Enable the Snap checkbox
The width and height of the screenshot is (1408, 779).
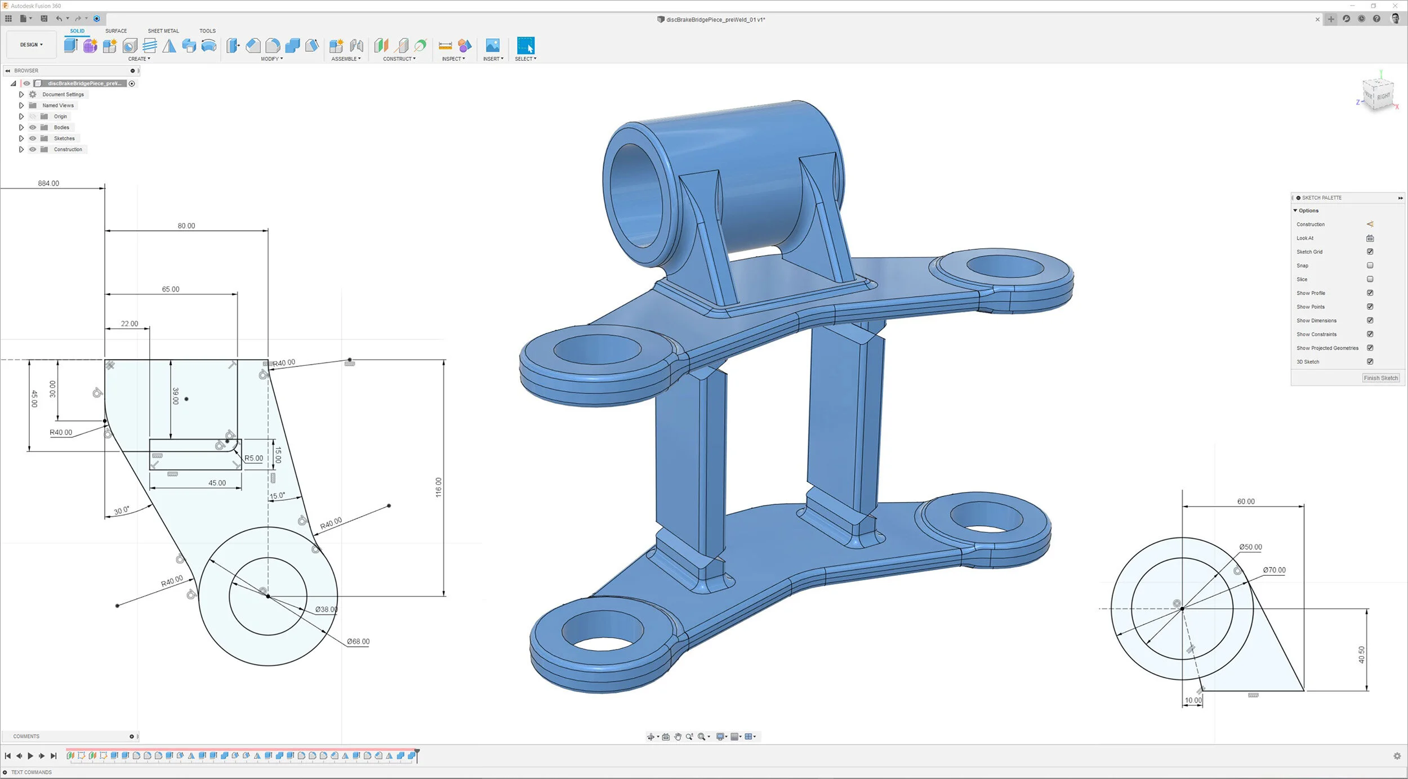click(x=1370, y=265)
